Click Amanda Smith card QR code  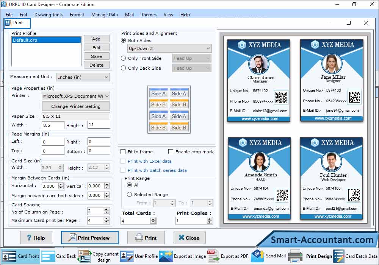[x=282, y=195]
